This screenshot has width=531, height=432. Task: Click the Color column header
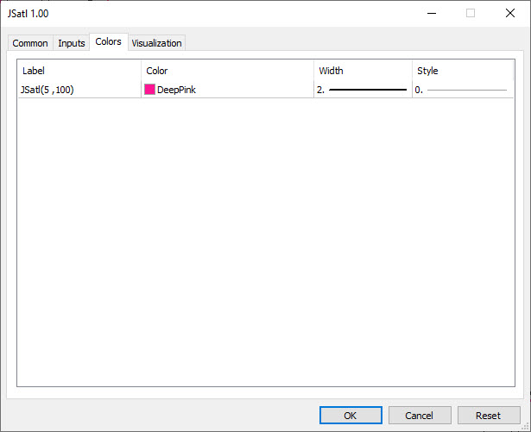pyautogui.click(x=227, y=71)
